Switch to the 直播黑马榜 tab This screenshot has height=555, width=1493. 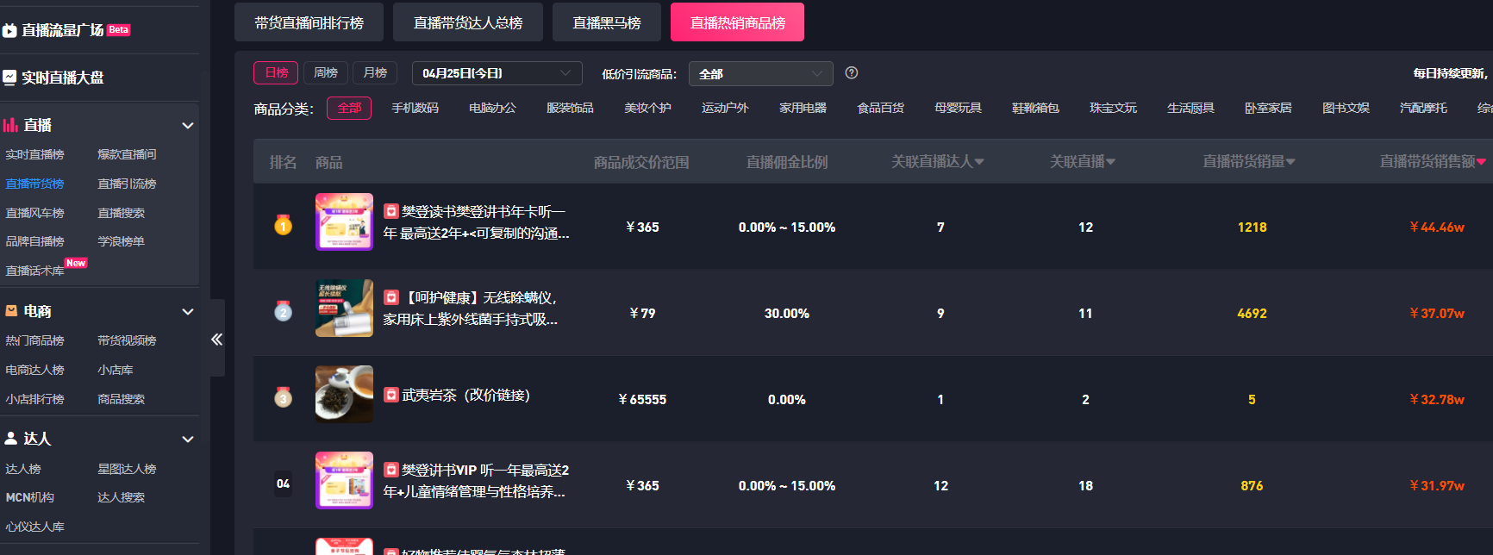[607, 22]
